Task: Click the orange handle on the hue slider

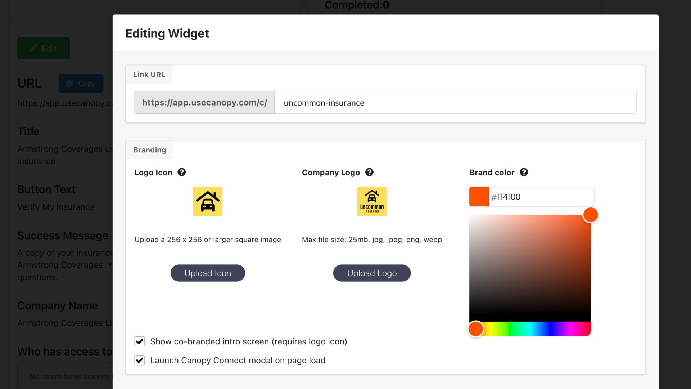Action: point(475,328)
